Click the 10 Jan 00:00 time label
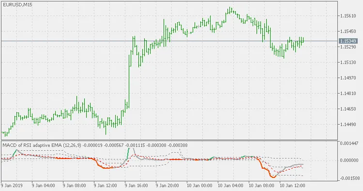Image resolution: width=363 pixels, height=191 pixels. tap(199, 186)
